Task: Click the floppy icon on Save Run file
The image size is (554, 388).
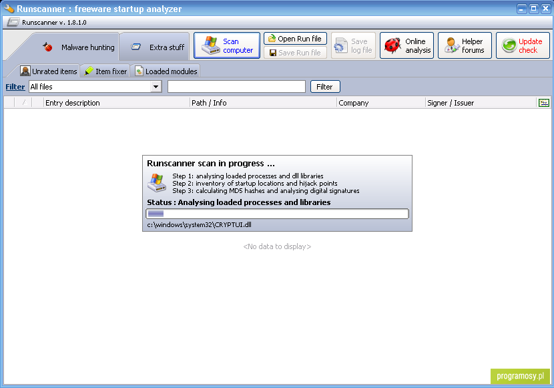Action: [x=273, y=53]
